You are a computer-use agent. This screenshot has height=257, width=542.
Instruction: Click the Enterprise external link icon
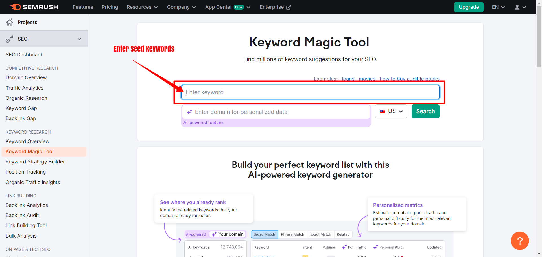[x=289, y=7]
